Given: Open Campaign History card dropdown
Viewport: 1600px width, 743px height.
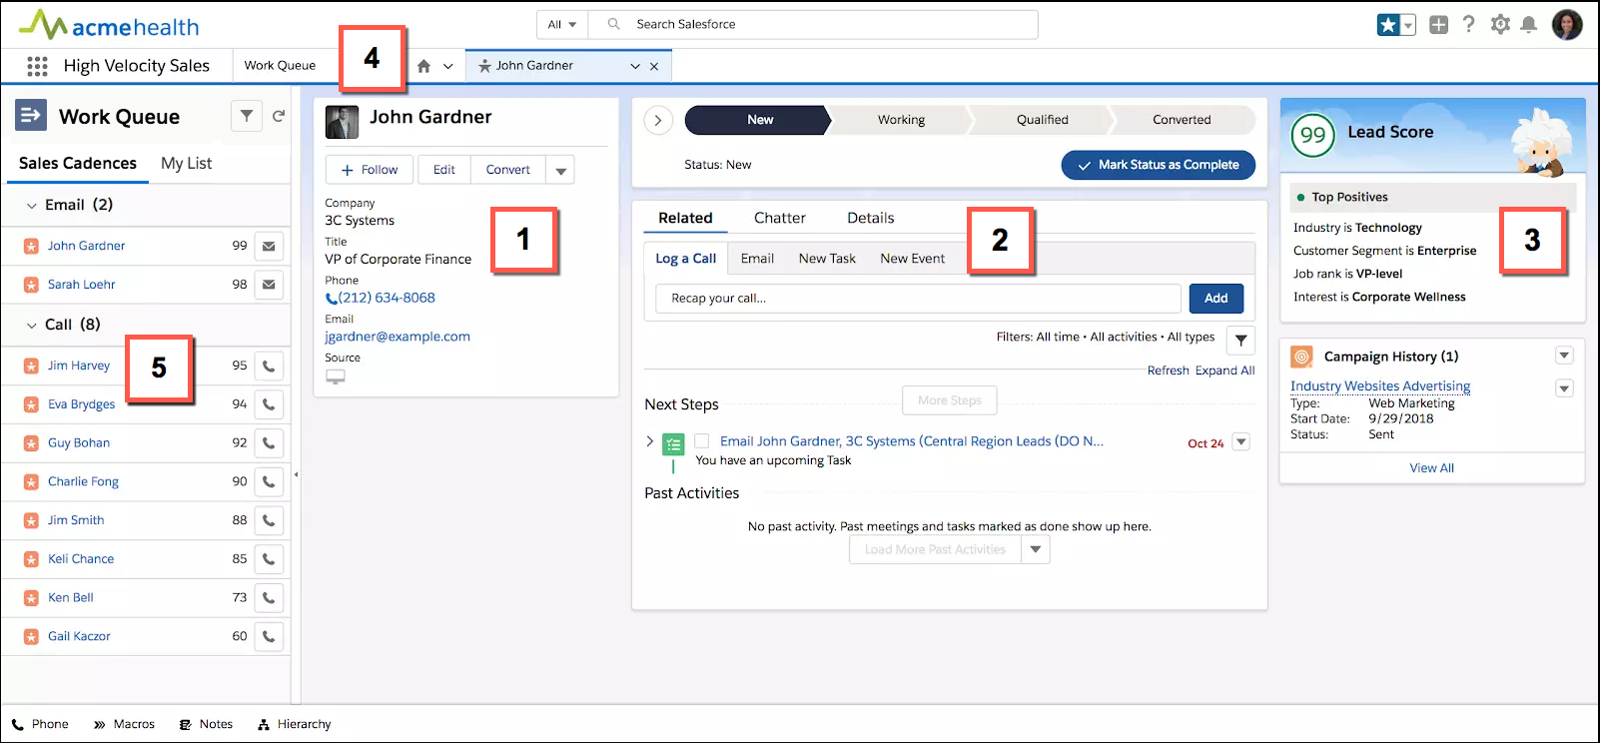Looking at the screenshot, I should [1565, 356].
